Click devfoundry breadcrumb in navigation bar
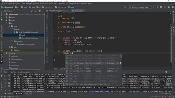This screenshot has width=175, height=98. 48,7
